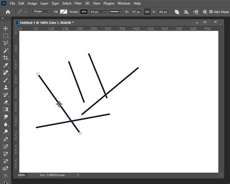Open path operations button

pos(177,12)
